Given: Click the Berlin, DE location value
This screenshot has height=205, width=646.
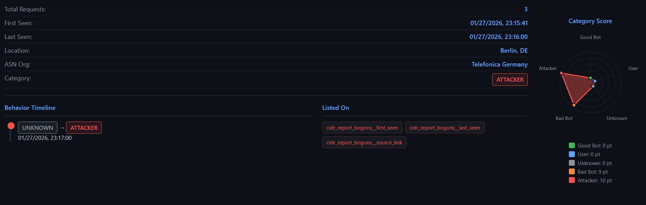Looking at the screenshot, I should pos(514,51).
